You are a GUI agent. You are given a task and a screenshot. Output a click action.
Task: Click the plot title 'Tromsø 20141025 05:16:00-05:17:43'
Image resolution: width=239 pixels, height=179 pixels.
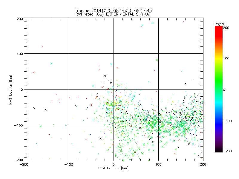click(x=113, y=10)
